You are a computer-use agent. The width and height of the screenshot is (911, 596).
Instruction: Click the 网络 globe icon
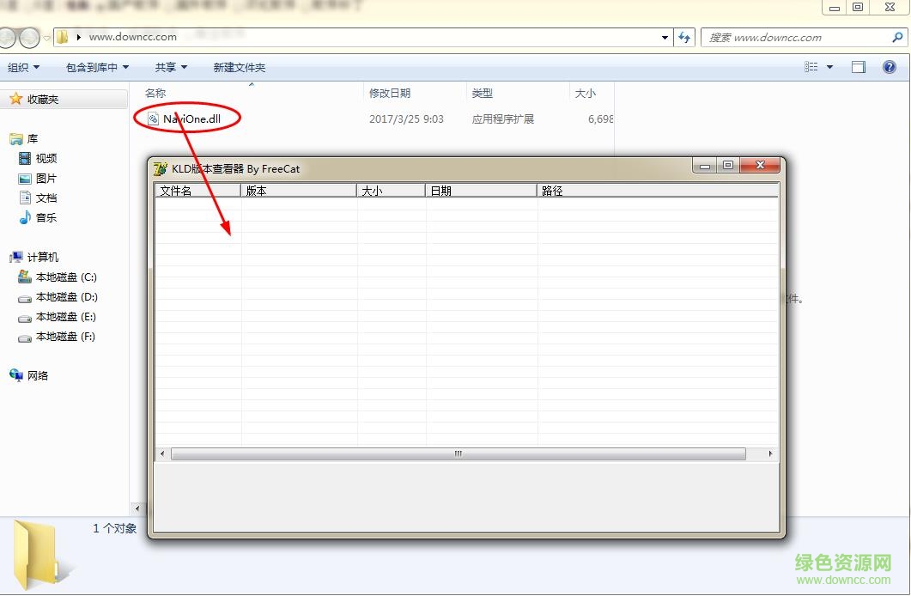pos(15,375)
